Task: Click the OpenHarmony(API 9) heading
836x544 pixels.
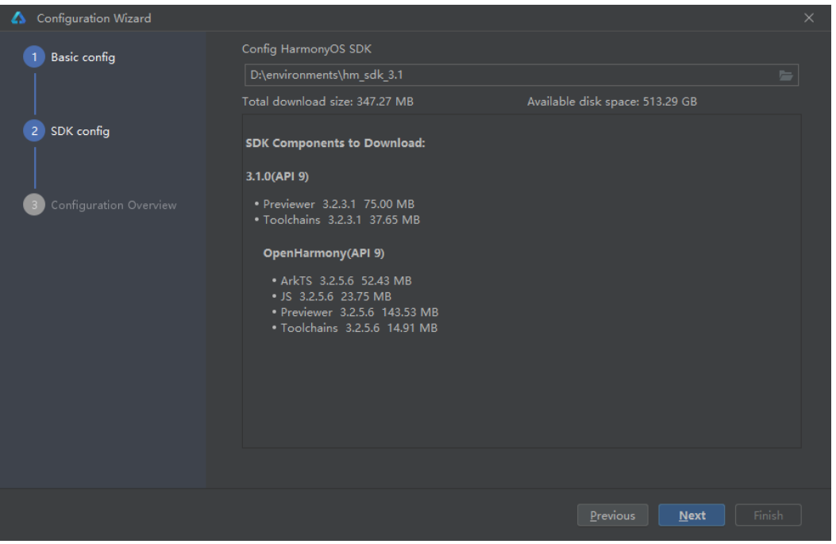Action: (x=324, y=253)
